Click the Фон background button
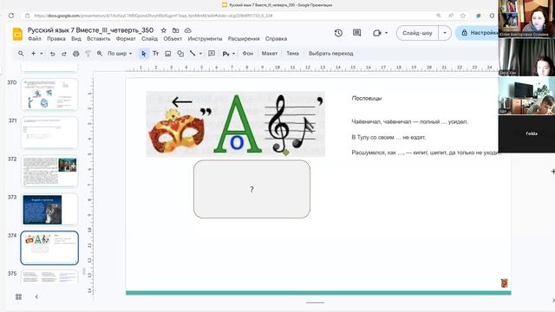Image resolution: width=555 pixels, height=312 pixels. [247, 54]
